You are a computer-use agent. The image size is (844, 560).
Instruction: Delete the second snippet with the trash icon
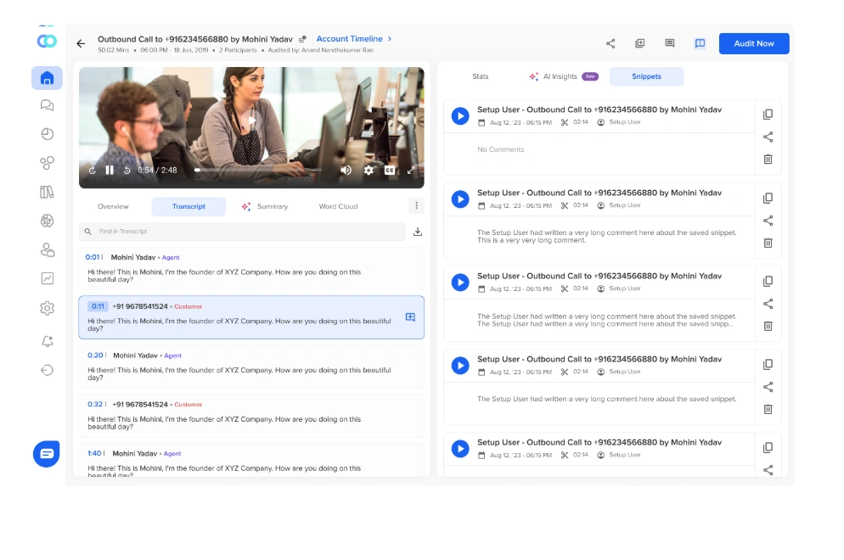768,243
